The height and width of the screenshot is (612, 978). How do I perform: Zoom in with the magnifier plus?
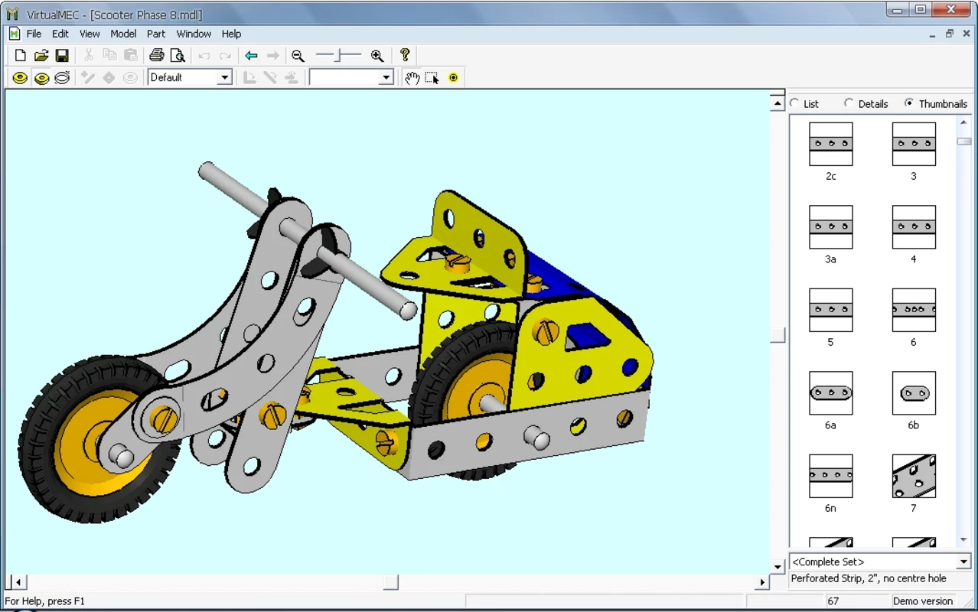(x=377, y=55)
